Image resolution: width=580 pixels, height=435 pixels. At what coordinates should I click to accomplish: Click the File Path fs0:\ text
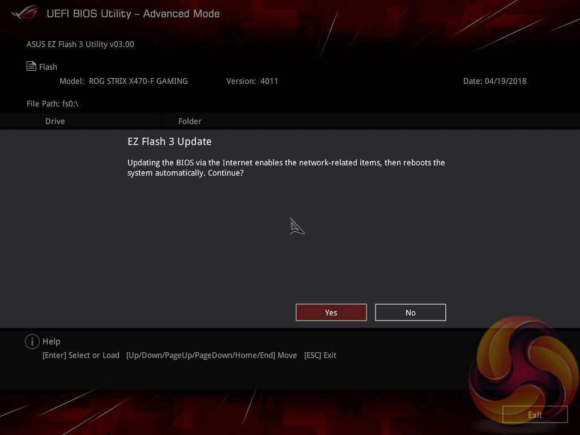(x=53, y=104)
